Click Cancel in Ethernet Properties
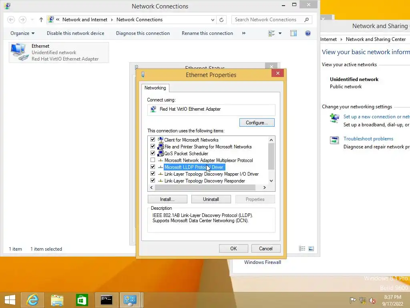410x308 pixels. 266,249
